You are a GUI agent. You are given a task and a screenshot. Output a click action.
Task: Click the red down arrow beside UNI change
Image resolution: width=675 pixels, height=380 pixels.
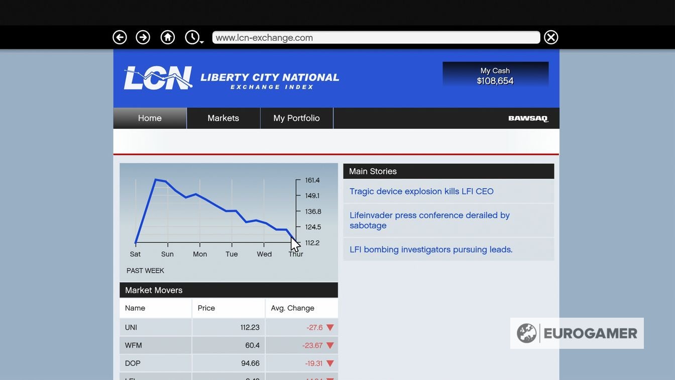[x=330, y=328]
